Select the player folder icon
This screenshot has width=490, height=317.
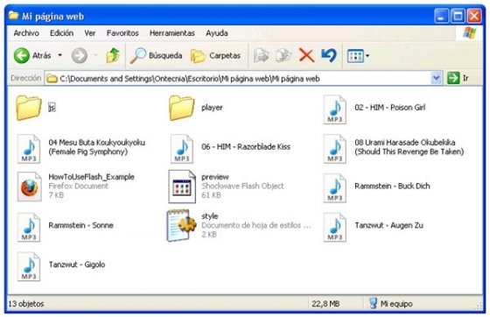click(x=181, y=109)
